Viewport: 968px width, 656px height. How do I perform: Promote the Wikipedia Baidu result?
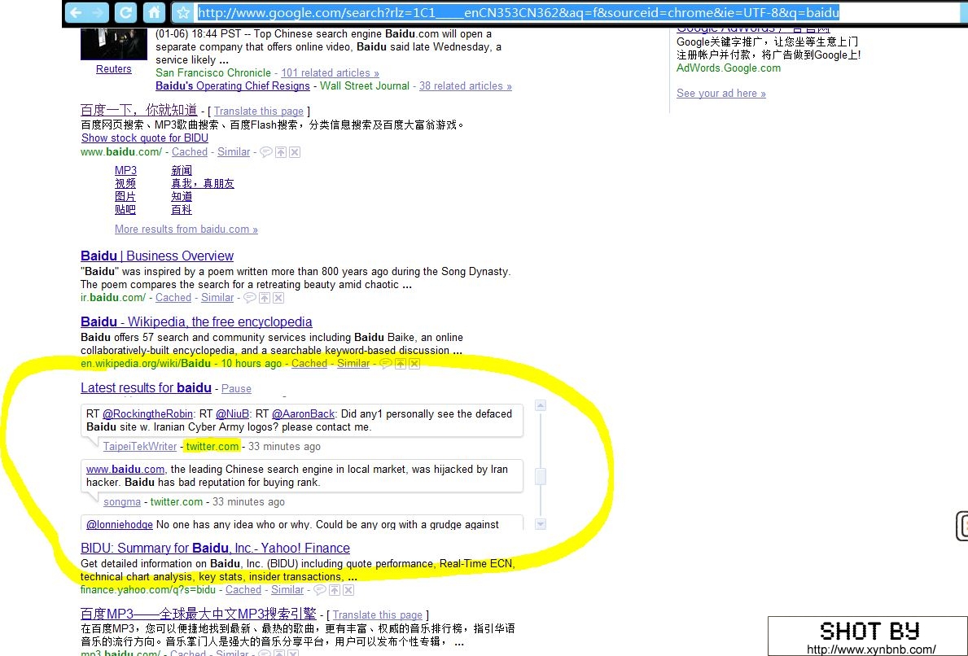point(400,364)
